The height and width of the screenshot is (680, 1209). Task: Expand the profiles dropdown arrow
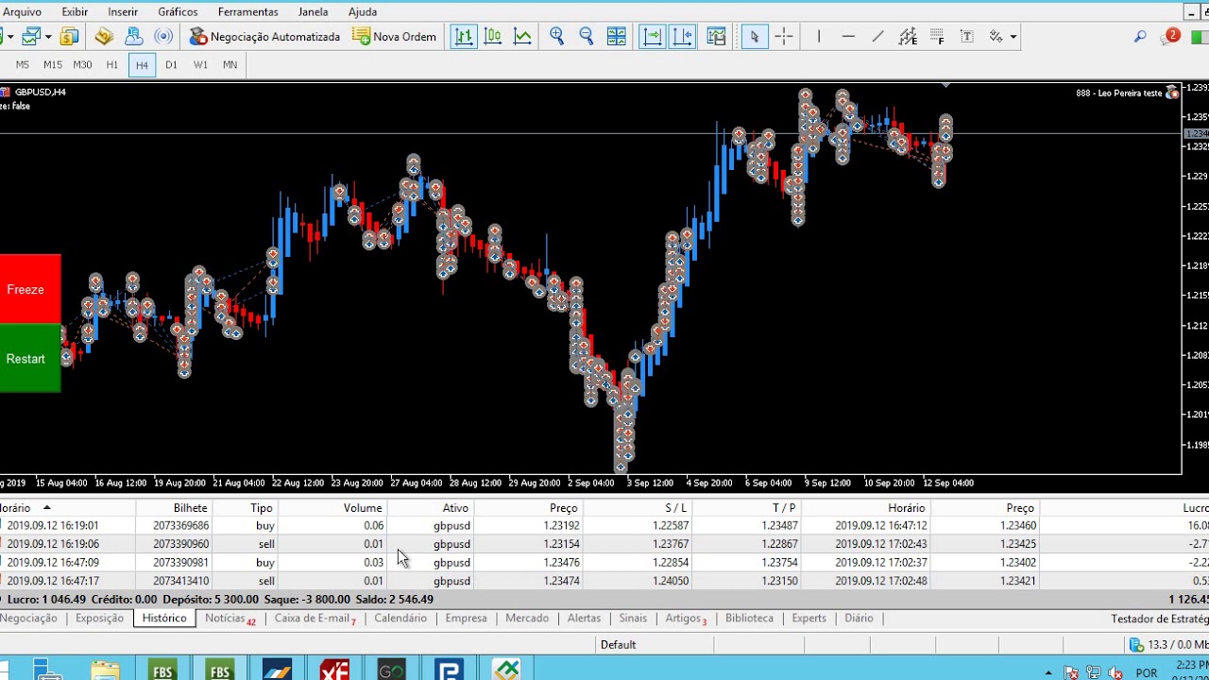click(x=48, y=37)
